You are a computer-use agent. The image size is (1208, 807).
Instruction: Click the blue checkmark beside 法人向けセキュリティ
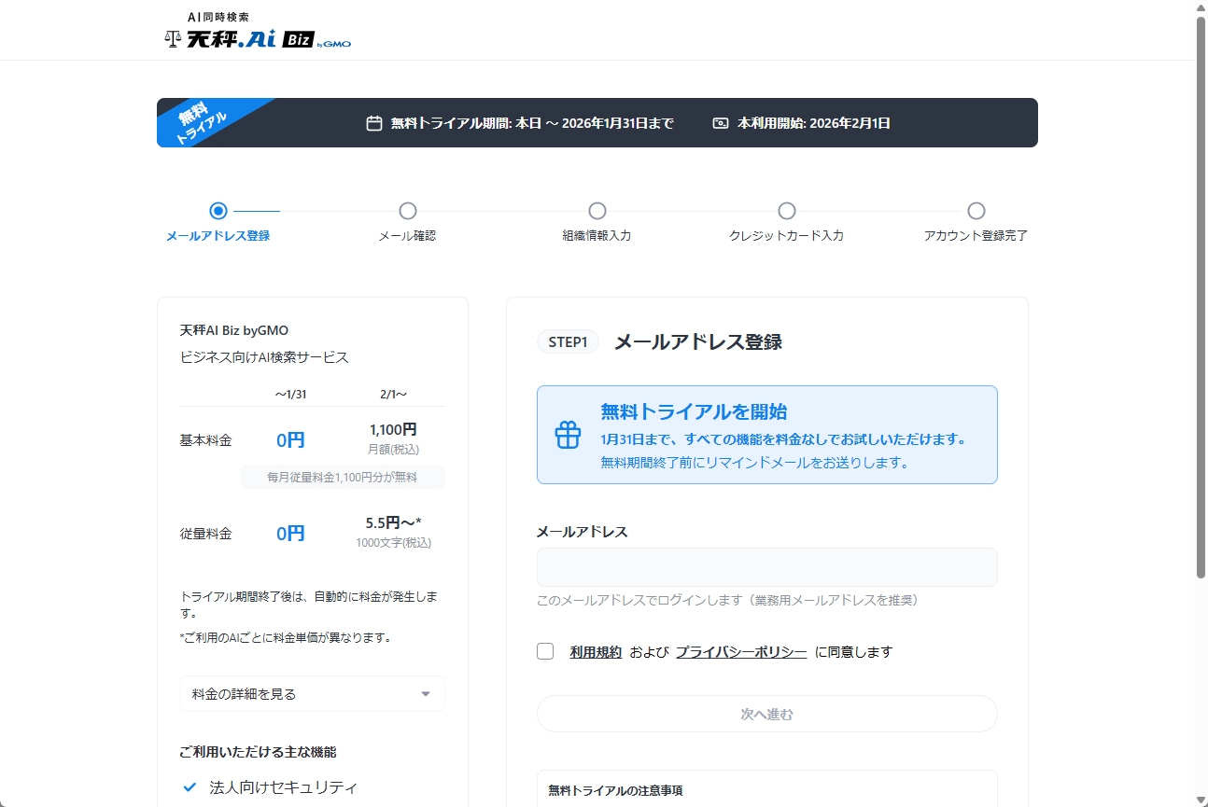(190, 787)
